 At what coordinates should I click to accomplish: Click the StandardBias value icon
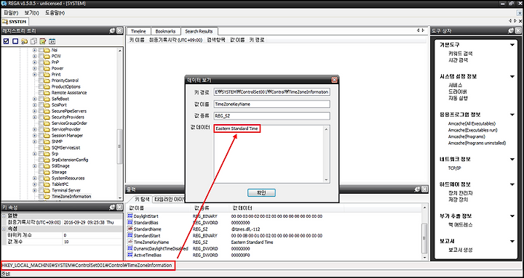pyautogui.click(x=130, y=222)
